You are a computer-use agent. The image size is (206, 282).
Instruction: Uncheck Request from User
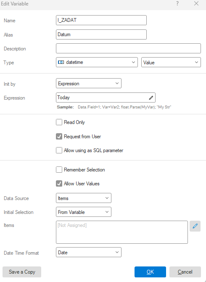point(59,137)
